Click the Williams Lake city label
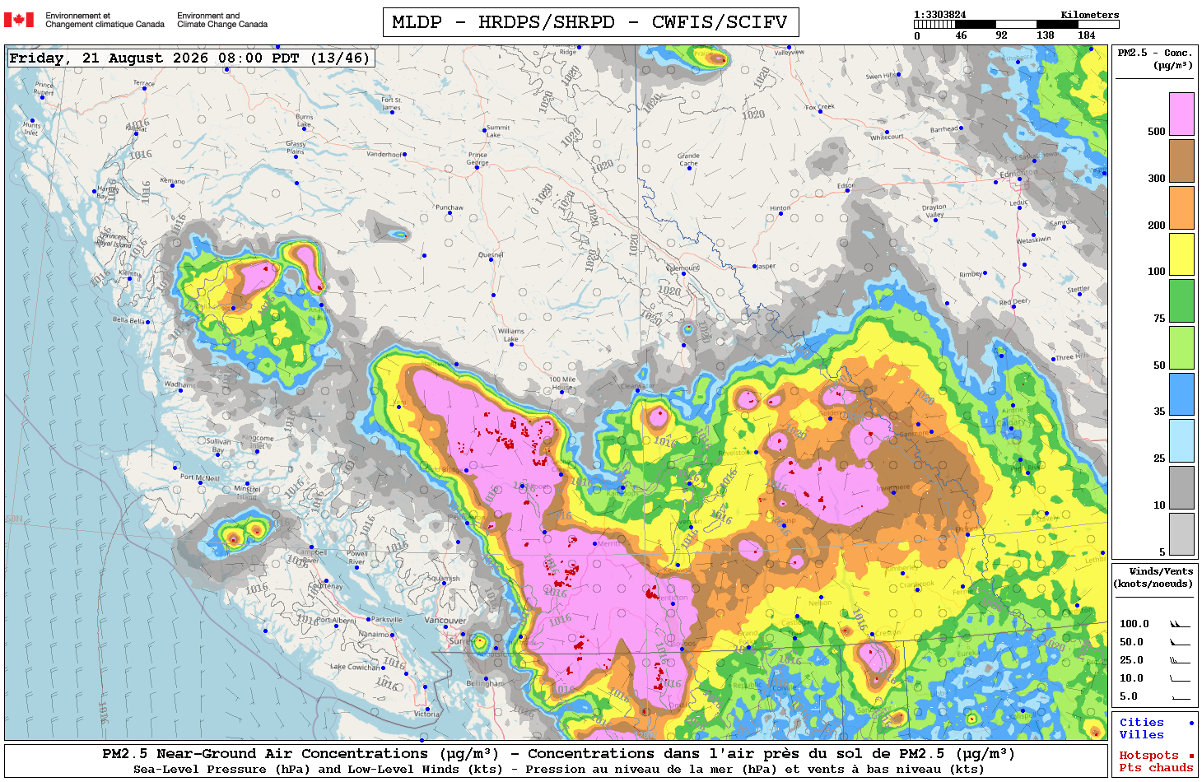The height and width of the screenshot is (782, 1202). pyautogui.click(x=510, y=335)
